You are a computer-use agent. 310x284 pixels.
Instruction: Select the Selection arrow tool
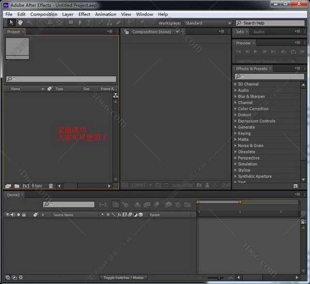point(12,23)
